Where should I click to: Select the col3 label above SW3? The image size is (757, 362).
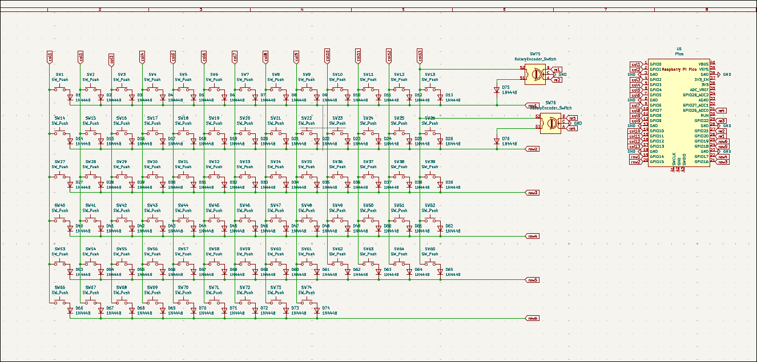(111, 59)
